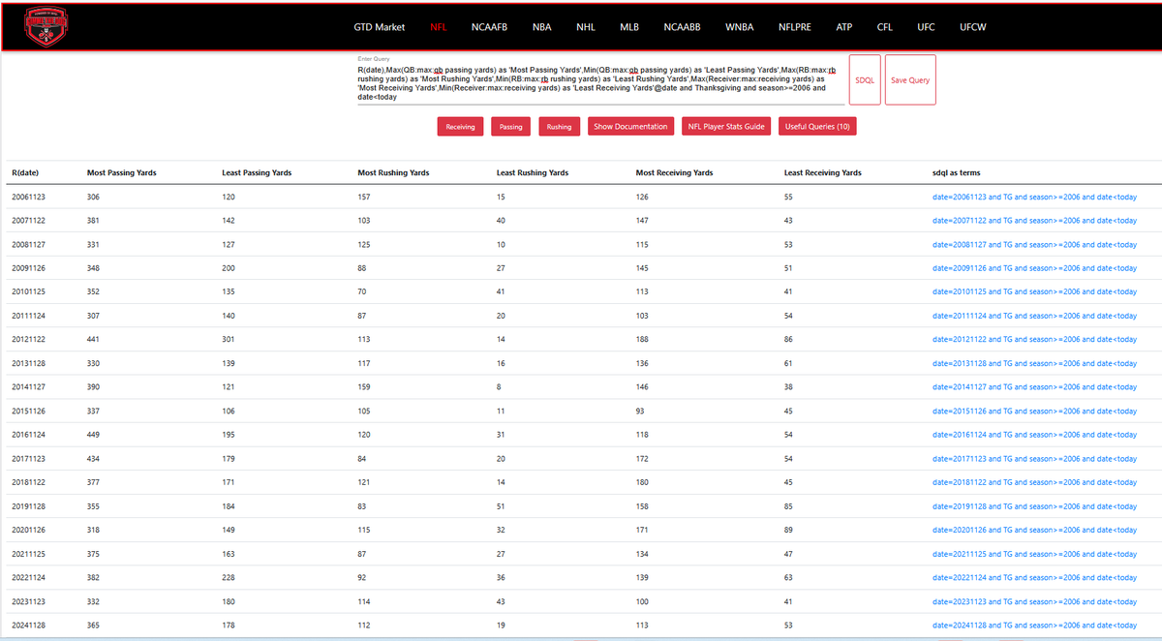Select Most Passing Yards value 449
Screen dimensions: 1162x641
(x=94, y=435)
